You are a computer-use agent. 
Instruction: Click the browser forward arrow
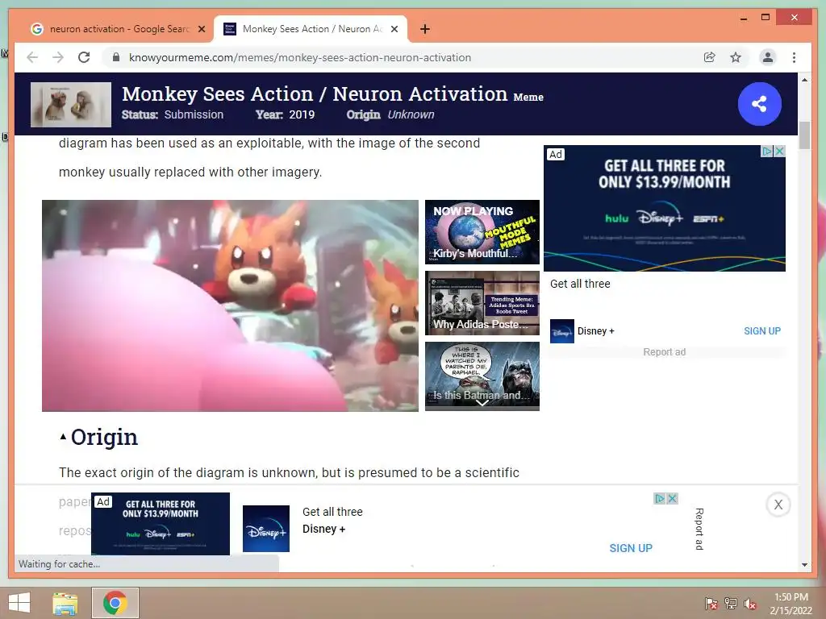coord(58,57)
